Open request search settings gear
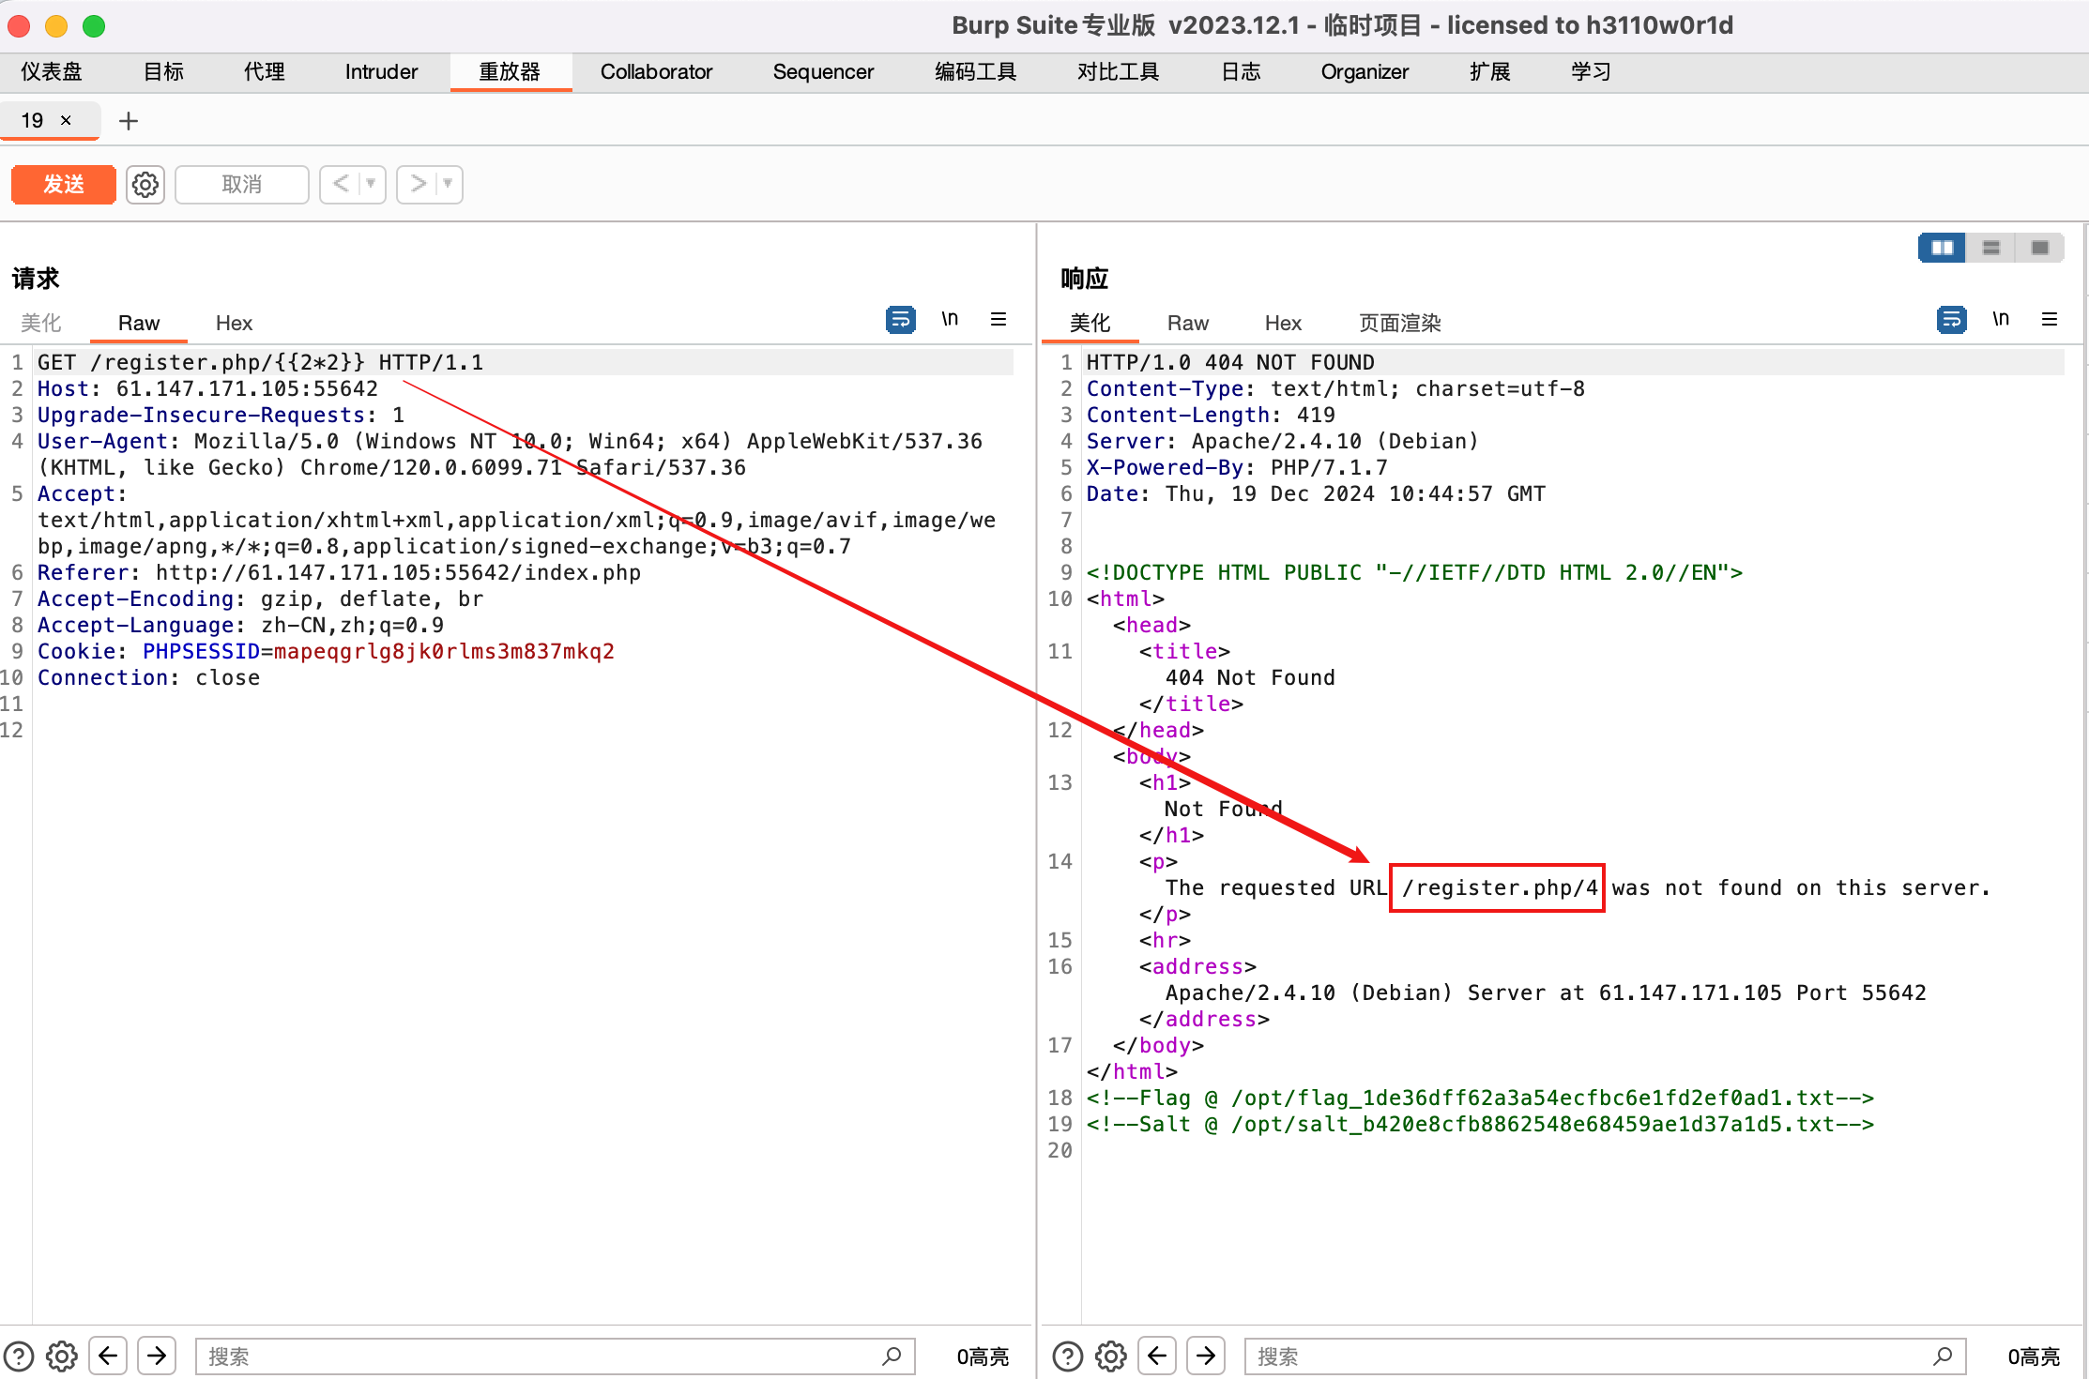Viewport: 2089px width, 1379px height. coord(62,1356)
